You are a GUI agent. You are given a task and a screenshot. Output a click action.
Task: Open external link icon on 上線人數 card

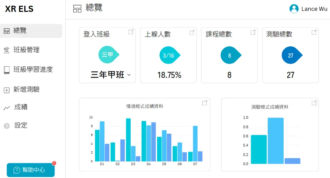coord(192,32)
